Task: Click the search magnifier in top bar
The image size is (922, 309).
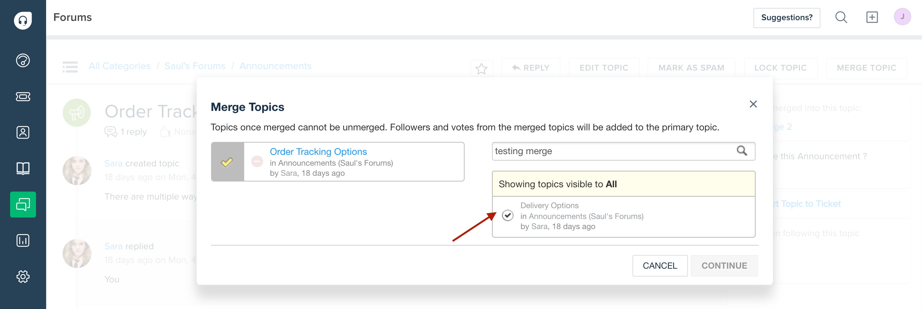Action: click(x=841, y=17)
